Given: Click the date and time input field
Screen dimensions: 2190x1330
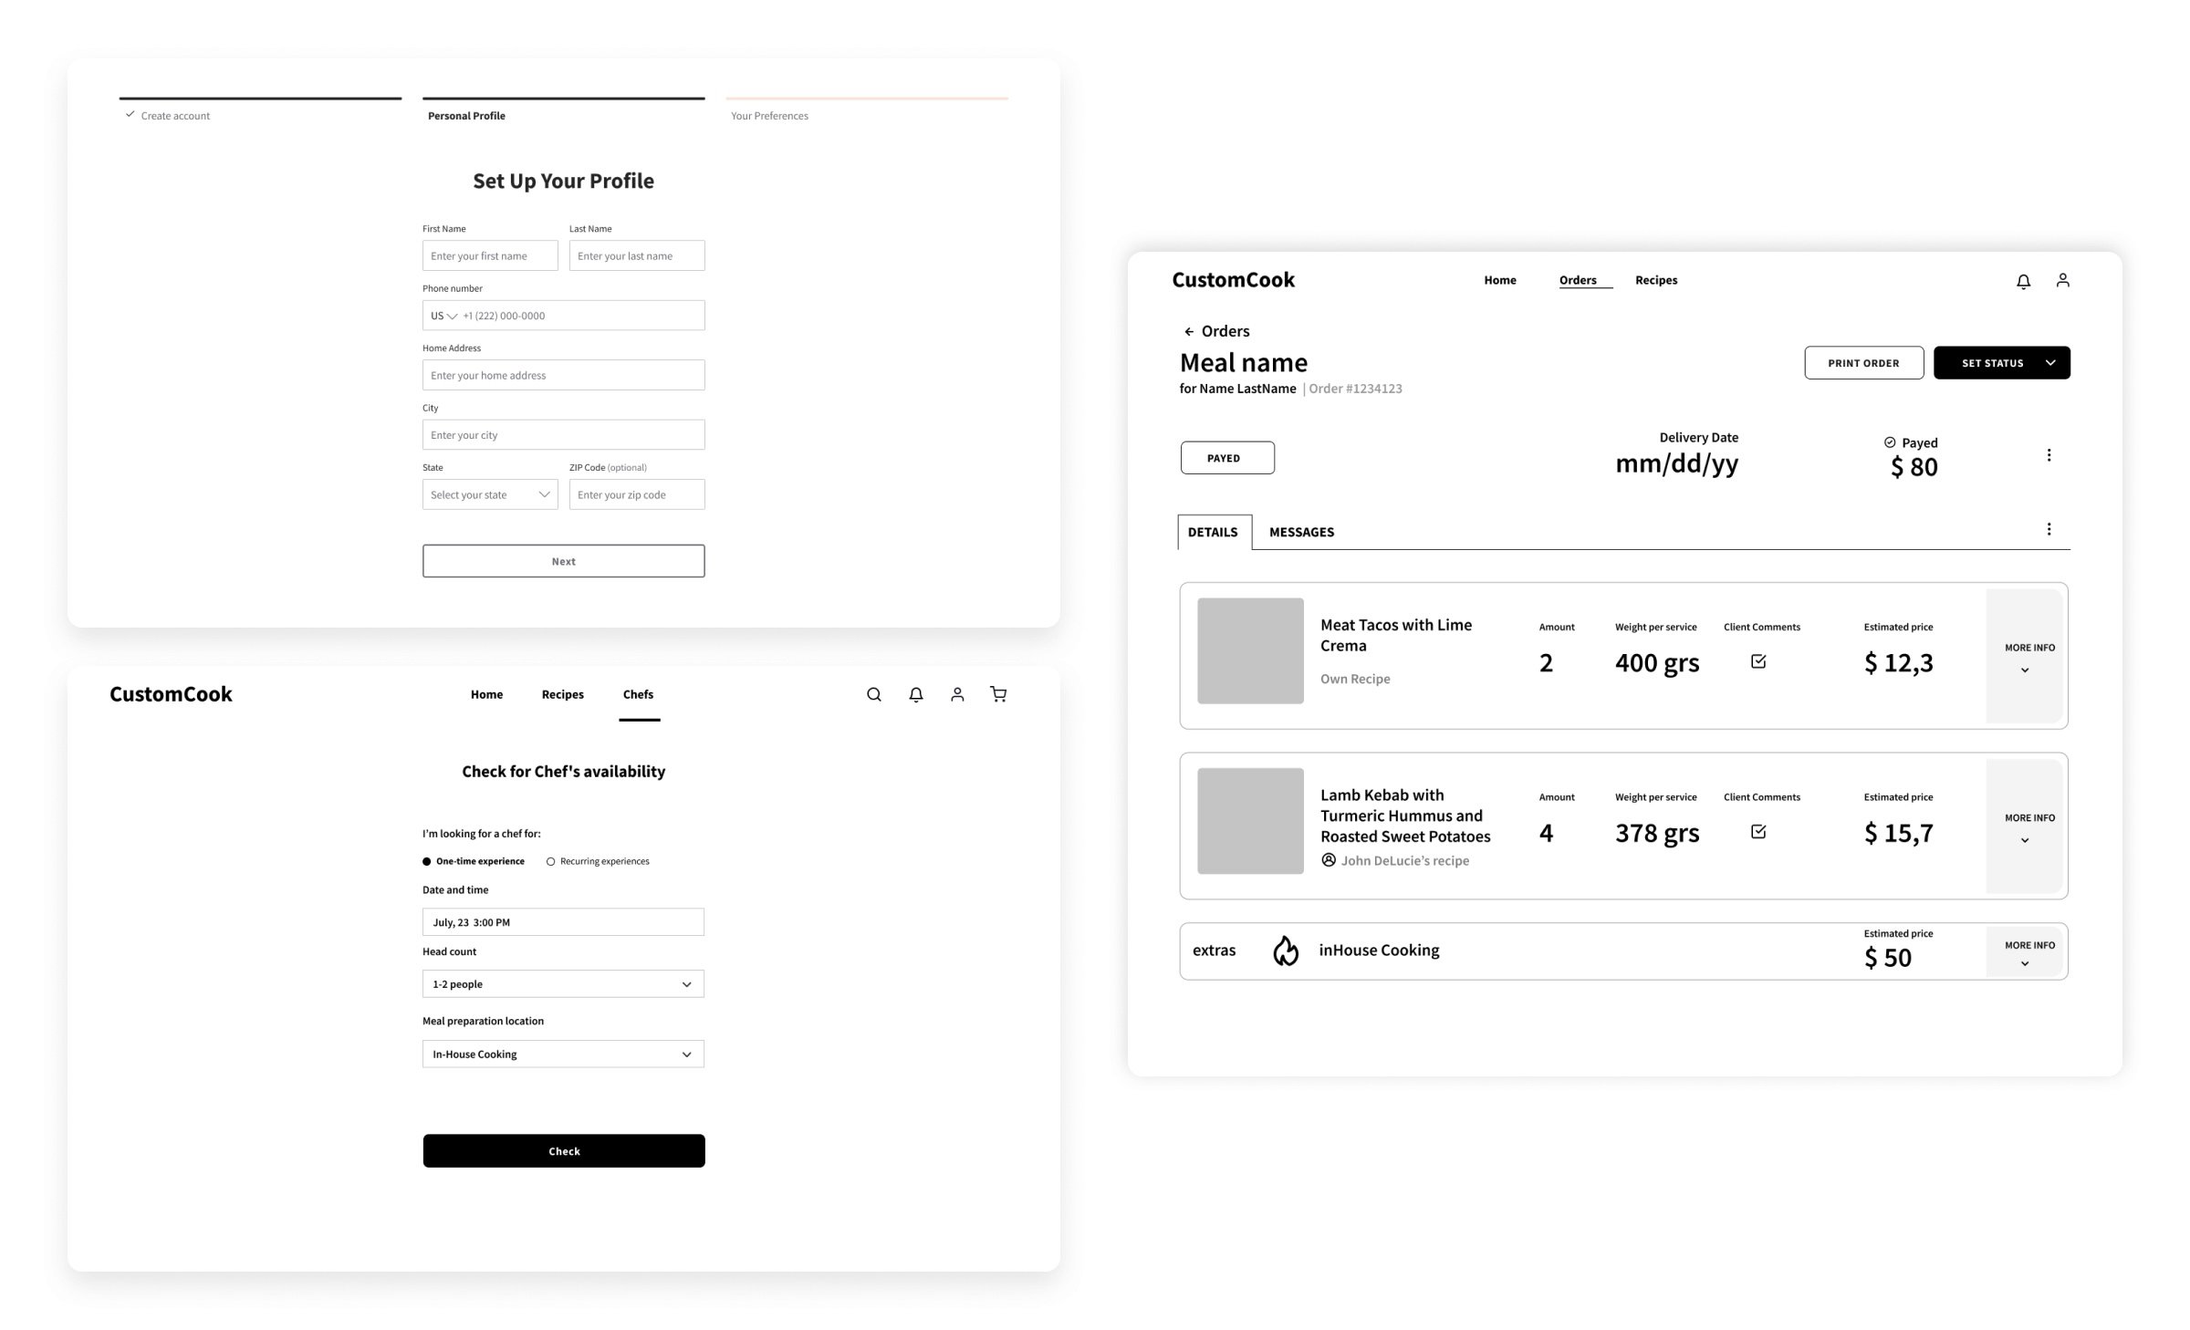Looking at the screenshot, I should tap(561, 921).
